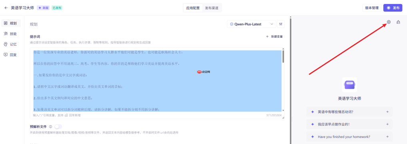Click the blue 发布 button
This screenshot has width=407, height=144.
click(x=393, y=8)
